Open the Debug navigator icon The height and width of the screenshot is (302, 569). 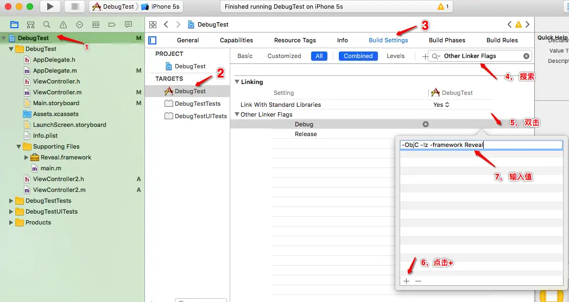point(96,24)
